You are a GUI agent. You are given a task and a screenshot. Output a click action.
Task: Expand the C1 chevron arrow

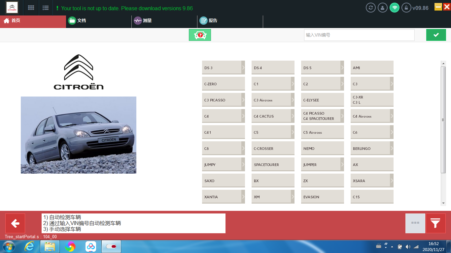293,84
